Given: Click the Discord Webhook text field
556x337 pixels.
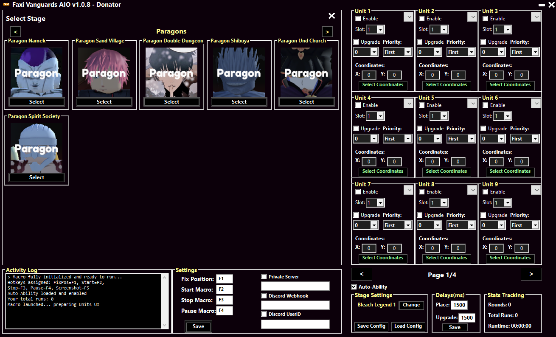Looking at the screenshot, I should (x=295, y=305).
